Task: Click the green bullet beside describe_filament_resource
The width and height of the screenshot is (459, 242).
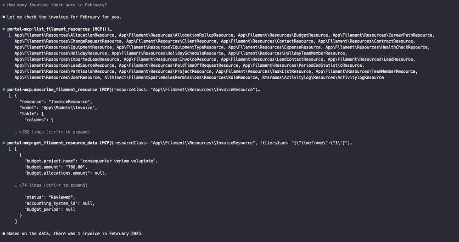Action: coord(4,90)
